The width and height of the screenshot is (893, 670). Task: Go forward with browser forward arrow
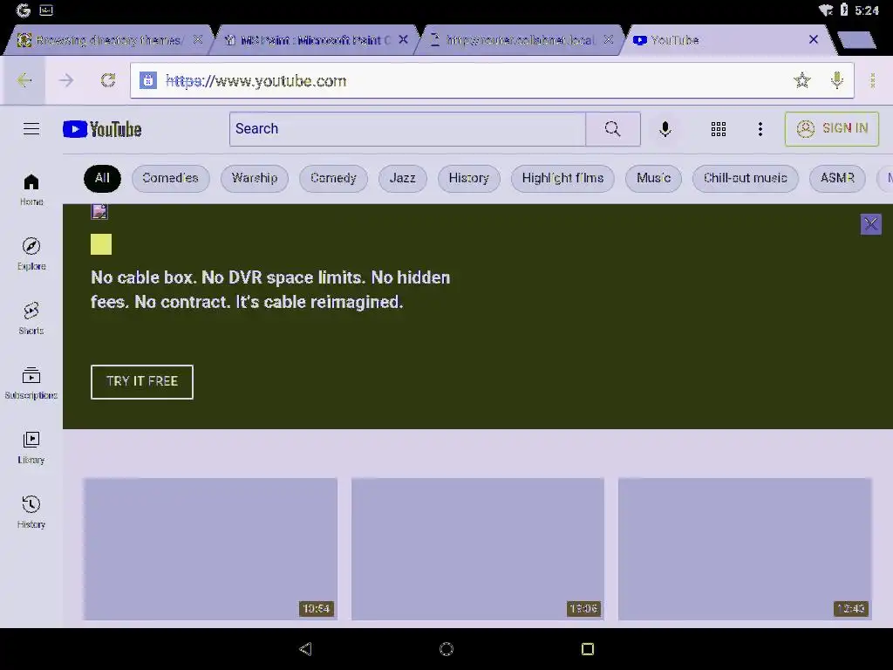(66, 80)
